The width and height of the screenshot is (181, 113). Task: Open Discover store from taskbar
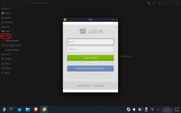20,109
